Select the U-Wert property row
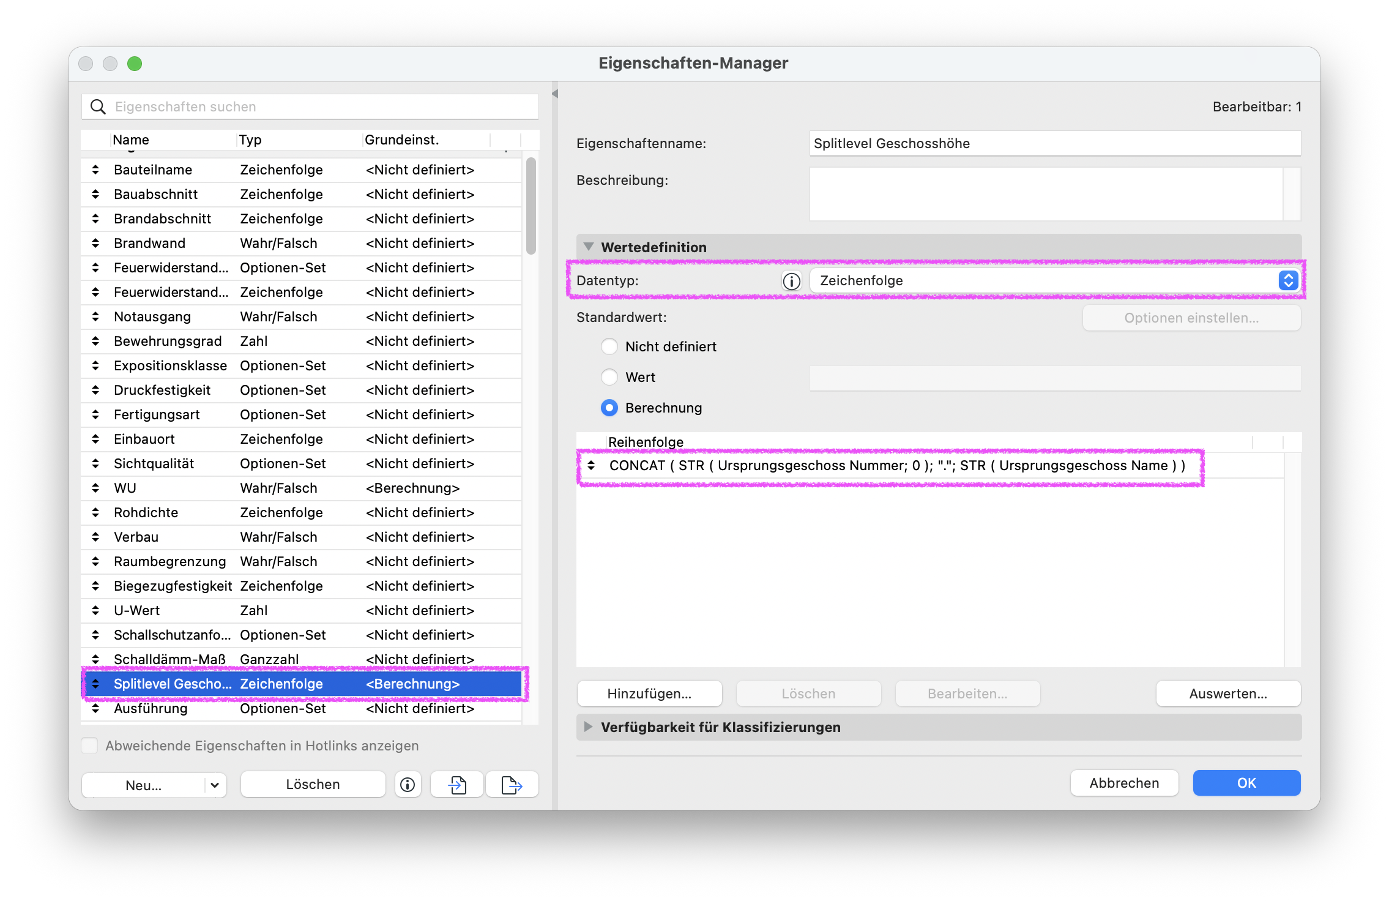The width and height of the screenshot is (1389, 901). tap(301, 610)
